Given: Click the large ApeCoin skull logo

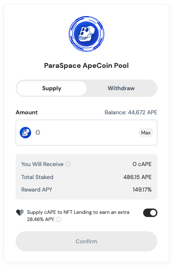Looking at the screenshot, I should tap(86, 34).
